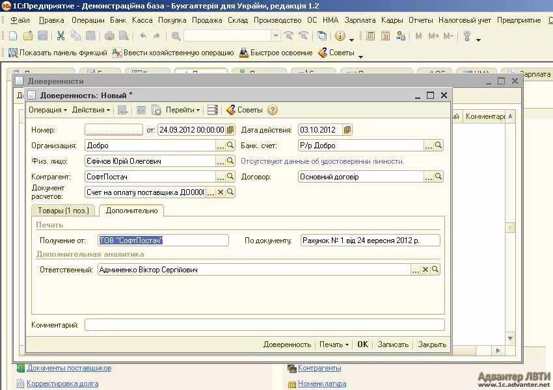Click the tools wrench icon in toolbar
Viewport: 553px width, 390px height.
(x=467, y=36)
